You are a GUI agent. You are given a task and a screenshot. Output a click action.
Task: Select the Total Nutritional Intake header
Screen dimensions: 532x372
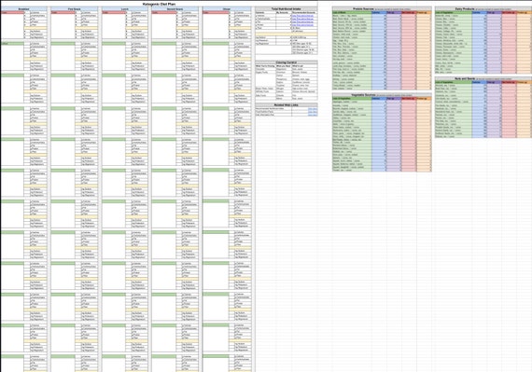tap(287, 9)
